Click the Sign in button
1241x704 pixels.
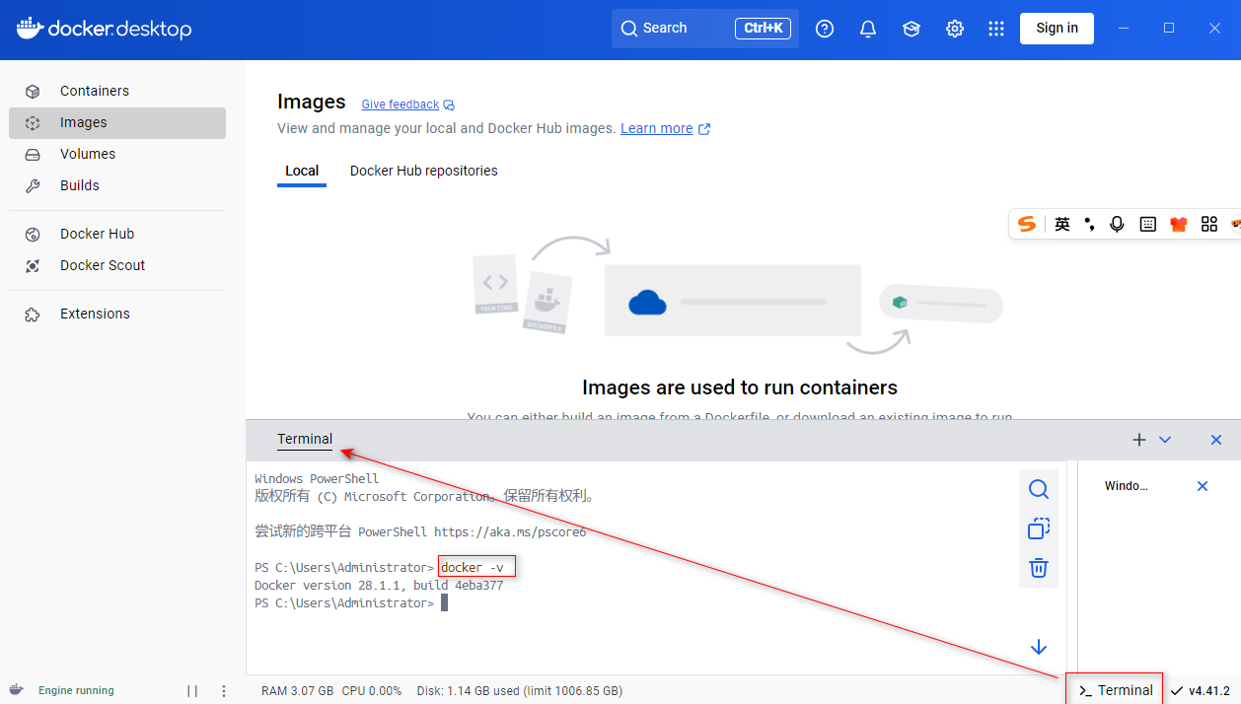click(1057, 28)
